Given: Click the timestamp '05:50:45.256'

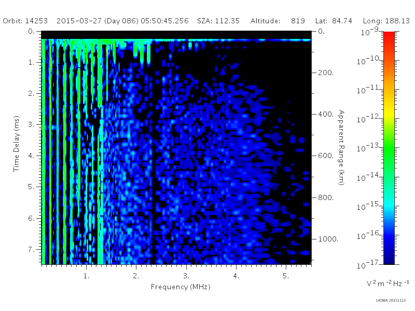Looking at the screenshot, I should [x=164, y=21].
